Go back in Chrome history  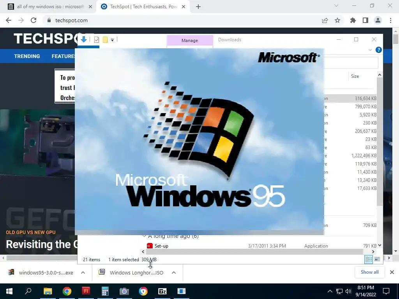9,20
